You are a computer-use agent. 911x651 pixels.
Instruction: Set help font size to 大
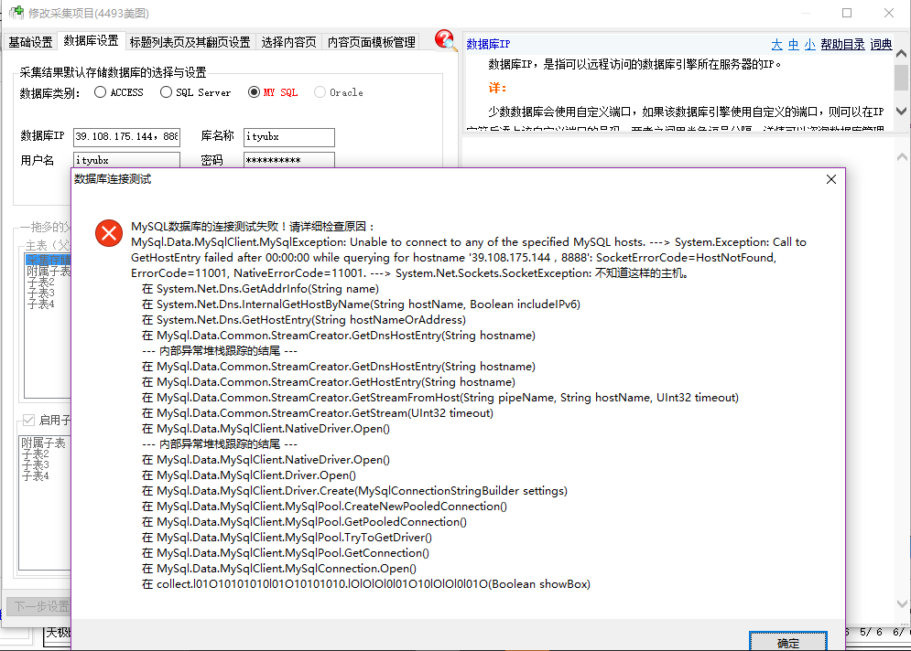(776, 44)
